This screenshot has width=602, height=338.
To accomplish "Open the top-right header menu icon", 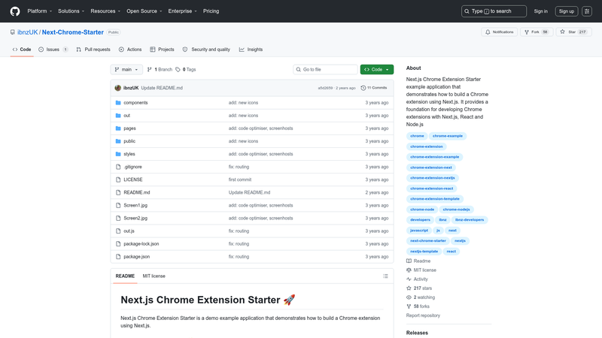I will coord(587,11).
